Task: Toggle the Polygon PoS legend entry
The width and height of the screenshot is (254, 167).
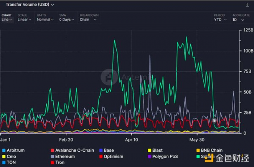Action: click(x=163, y=156)
